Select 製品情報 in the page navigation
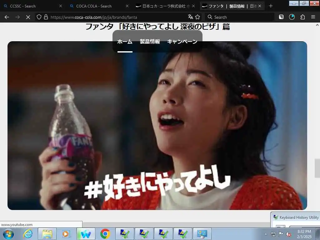 click(150, 42)
